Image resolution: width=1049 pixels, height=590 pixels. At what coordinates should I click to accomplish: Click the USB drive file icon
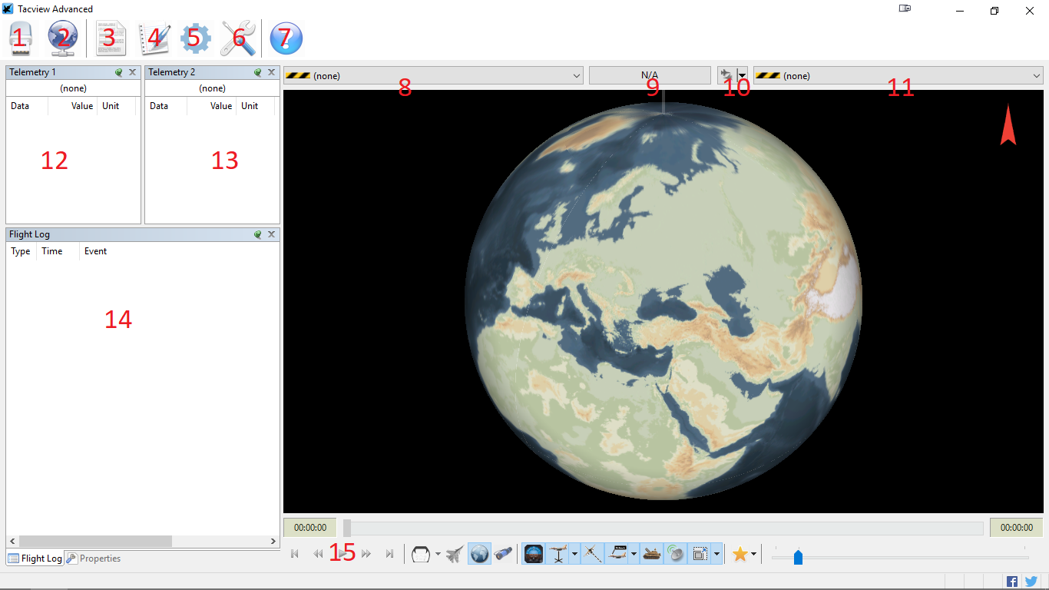[x=21, y=38]
